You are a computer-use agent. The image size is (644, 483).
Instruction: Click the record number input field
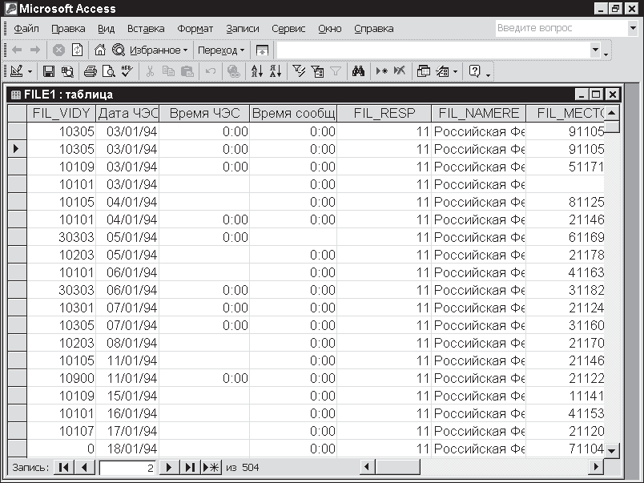pos(127,467)
